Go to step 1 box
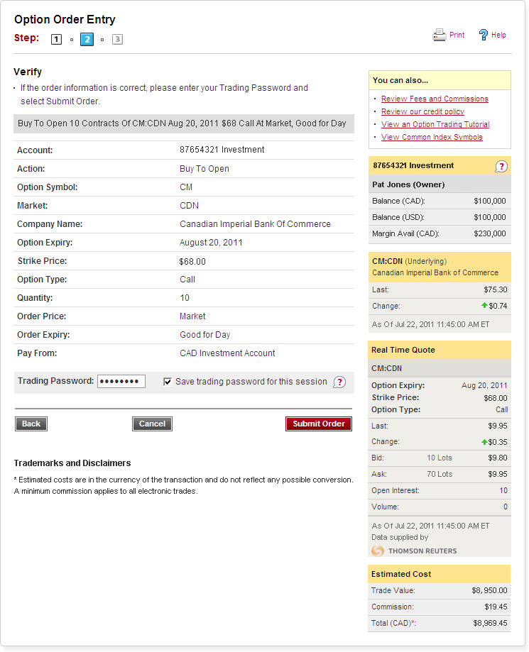The height and width of the screenshot is (652, 529). pyautogui.click(x=56, y=40)
